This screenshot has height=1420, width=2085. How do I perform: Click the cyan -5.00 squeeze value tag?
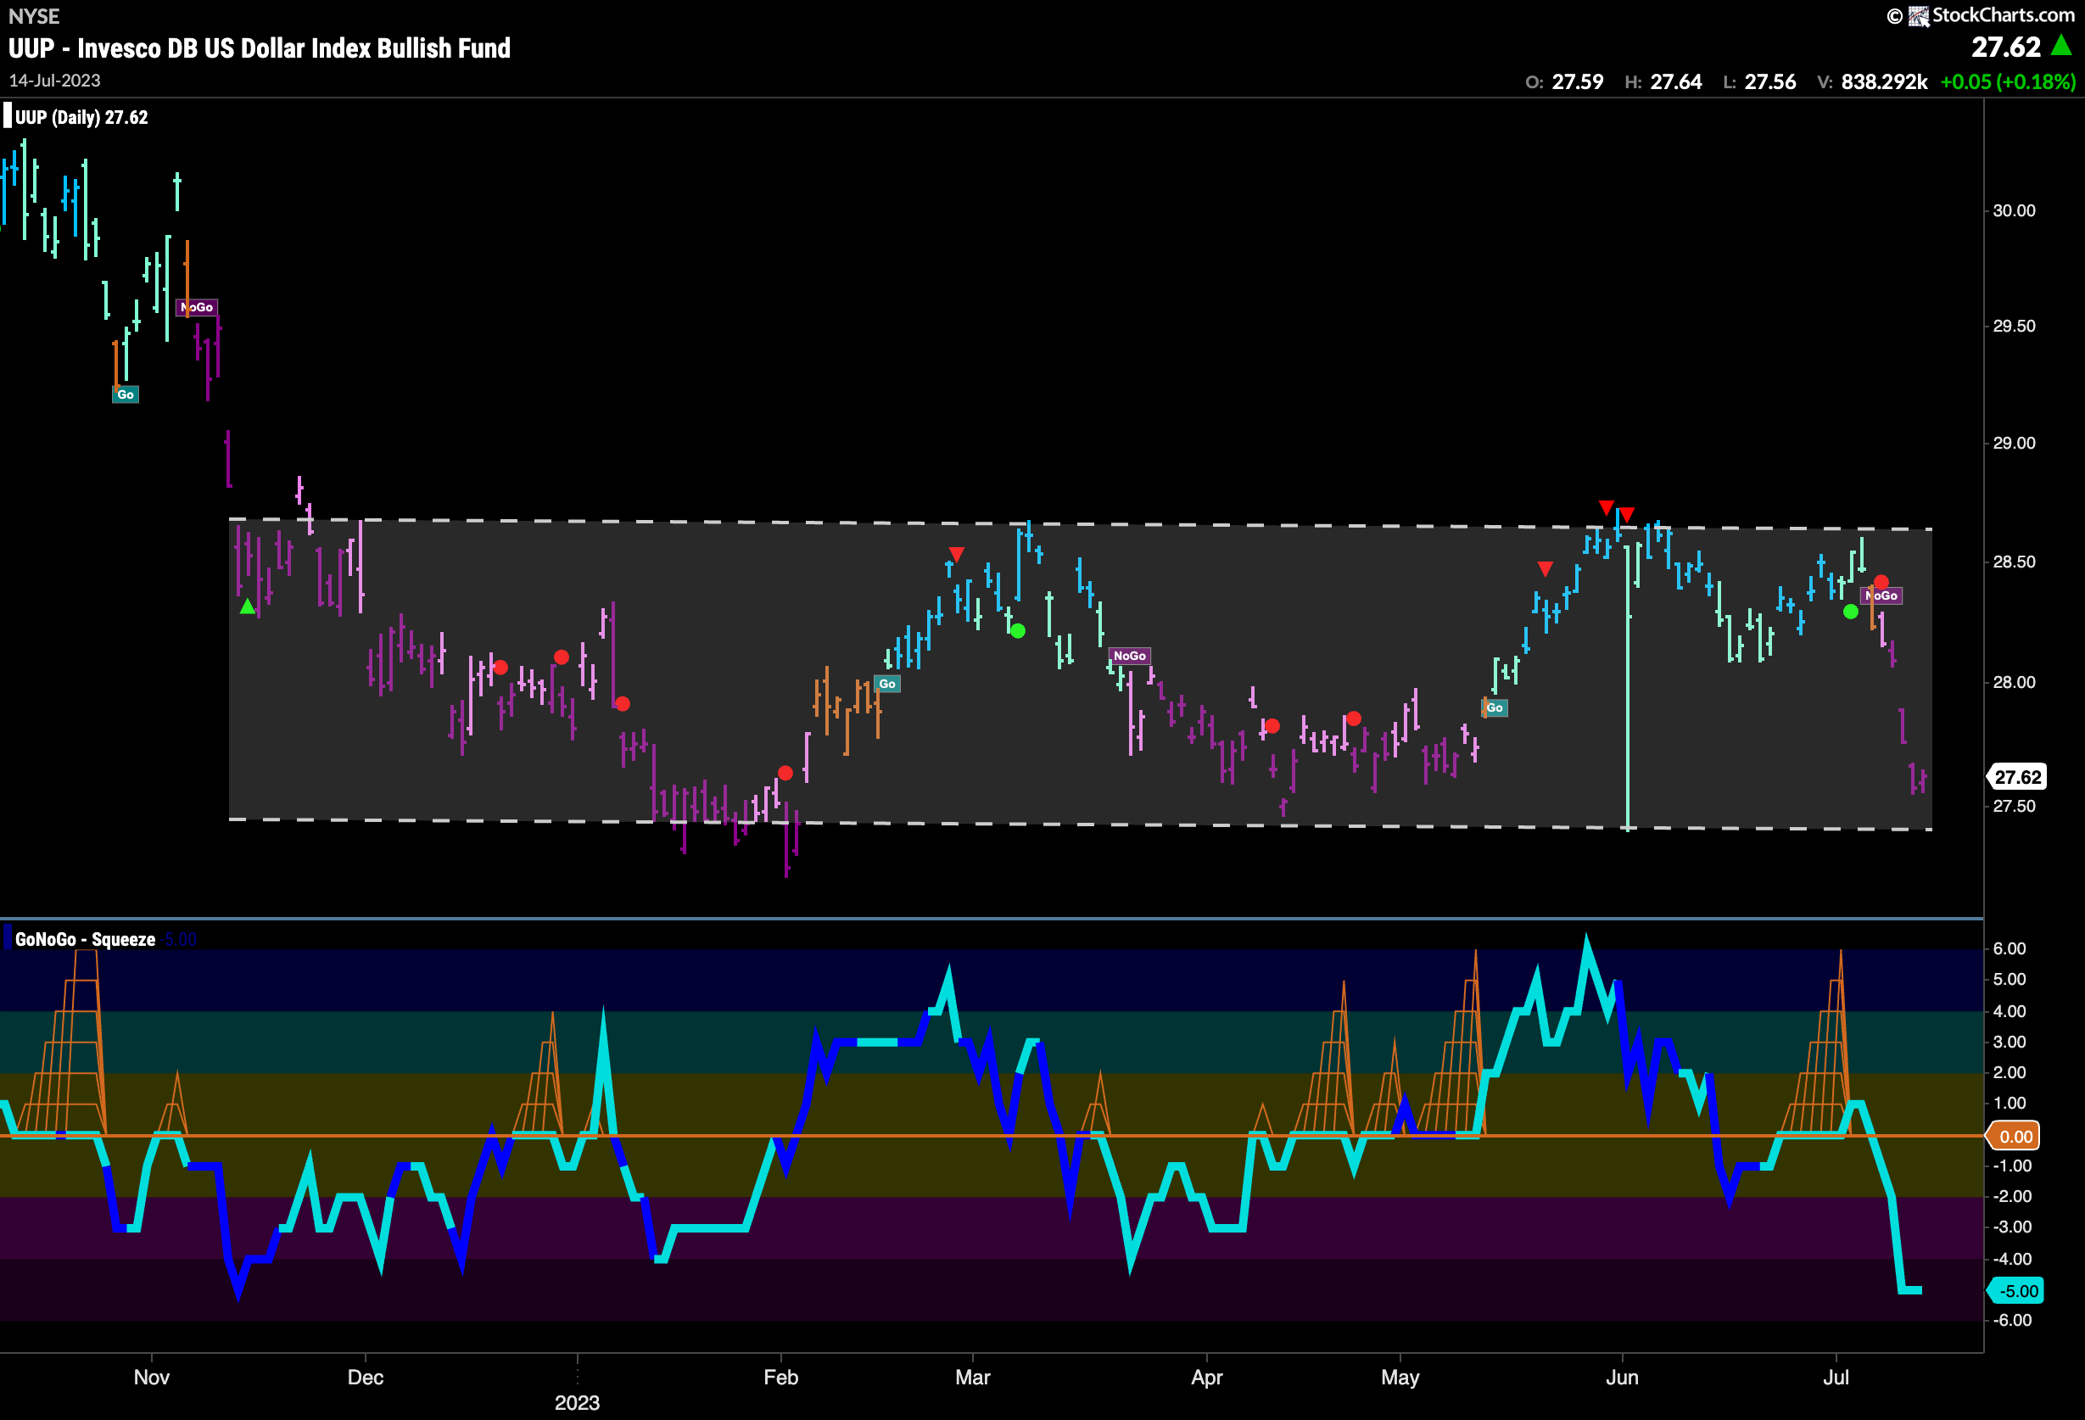coord(2015,1291)
